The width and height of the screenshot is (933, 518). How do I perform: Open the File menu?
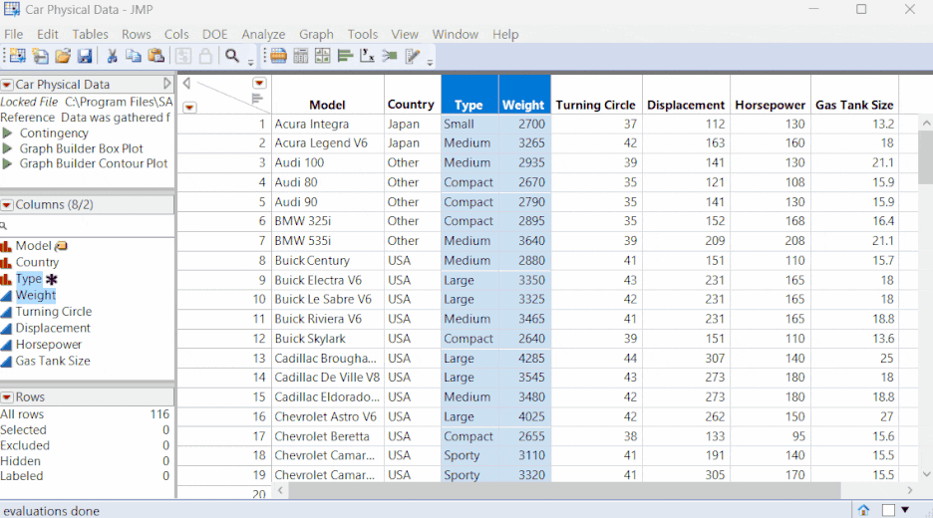13,35
